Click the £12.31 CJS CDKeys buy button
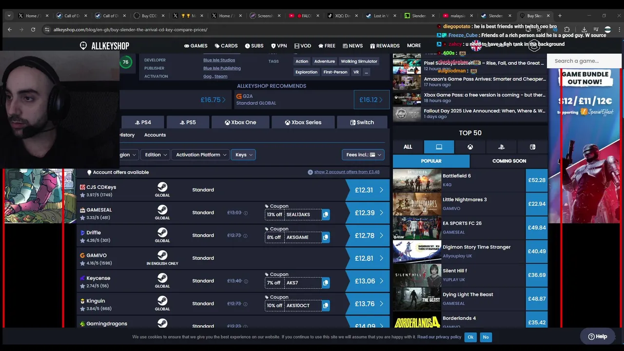The image size is (624, 351). (368, 190)
